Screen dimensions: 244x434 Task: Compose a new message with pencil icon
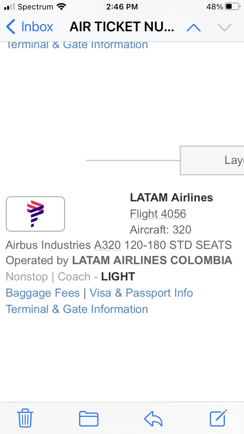[x=218, y=418]
